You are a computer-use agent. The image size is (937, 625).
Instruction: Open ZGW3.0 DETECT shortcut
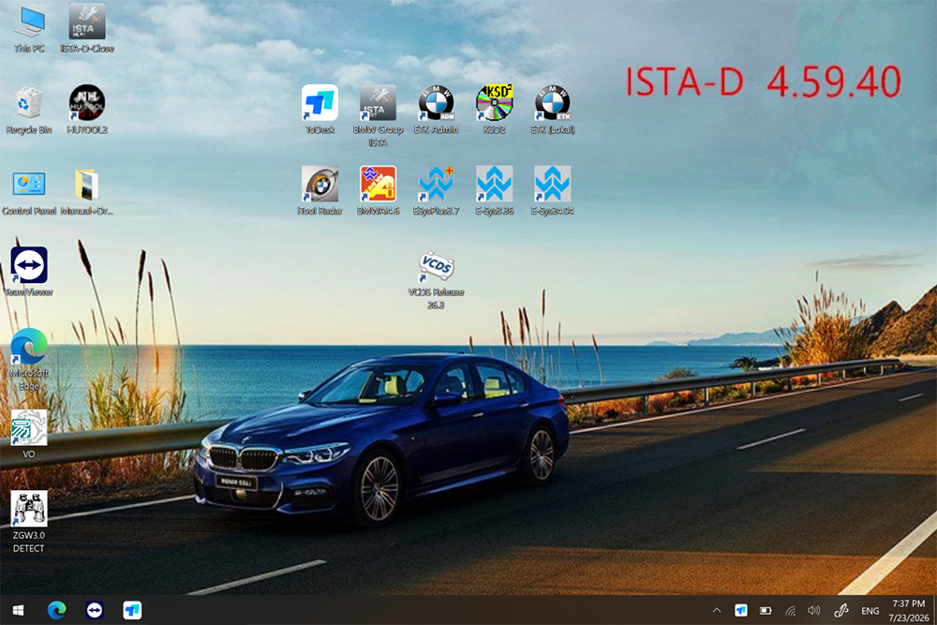coord(29,522)
